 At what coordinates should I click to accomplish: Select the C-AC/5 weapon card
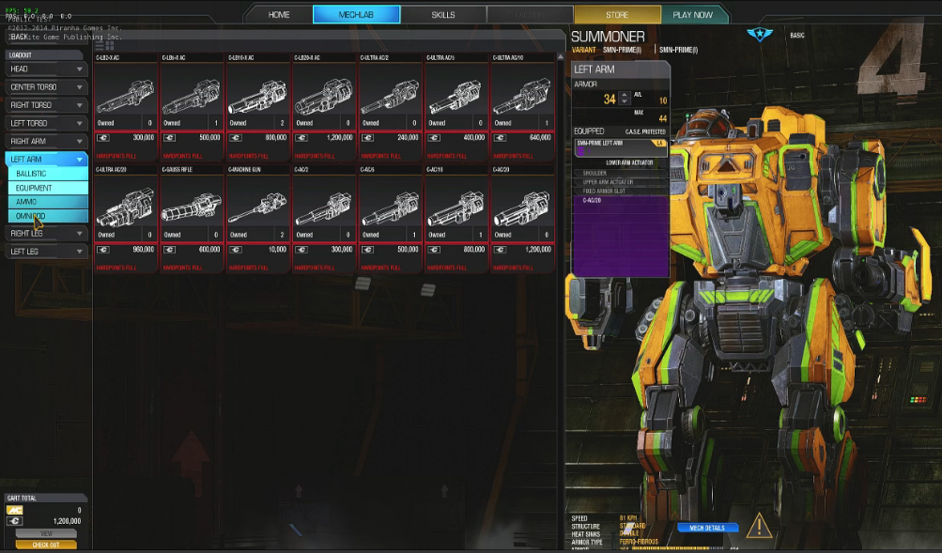point(390,219)
